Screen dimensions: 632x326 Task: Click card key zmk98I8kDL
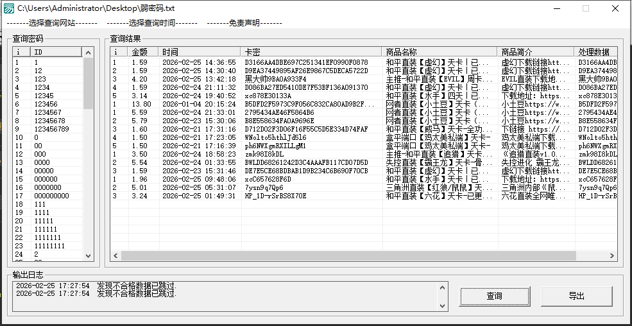click(x=264, y=154)
